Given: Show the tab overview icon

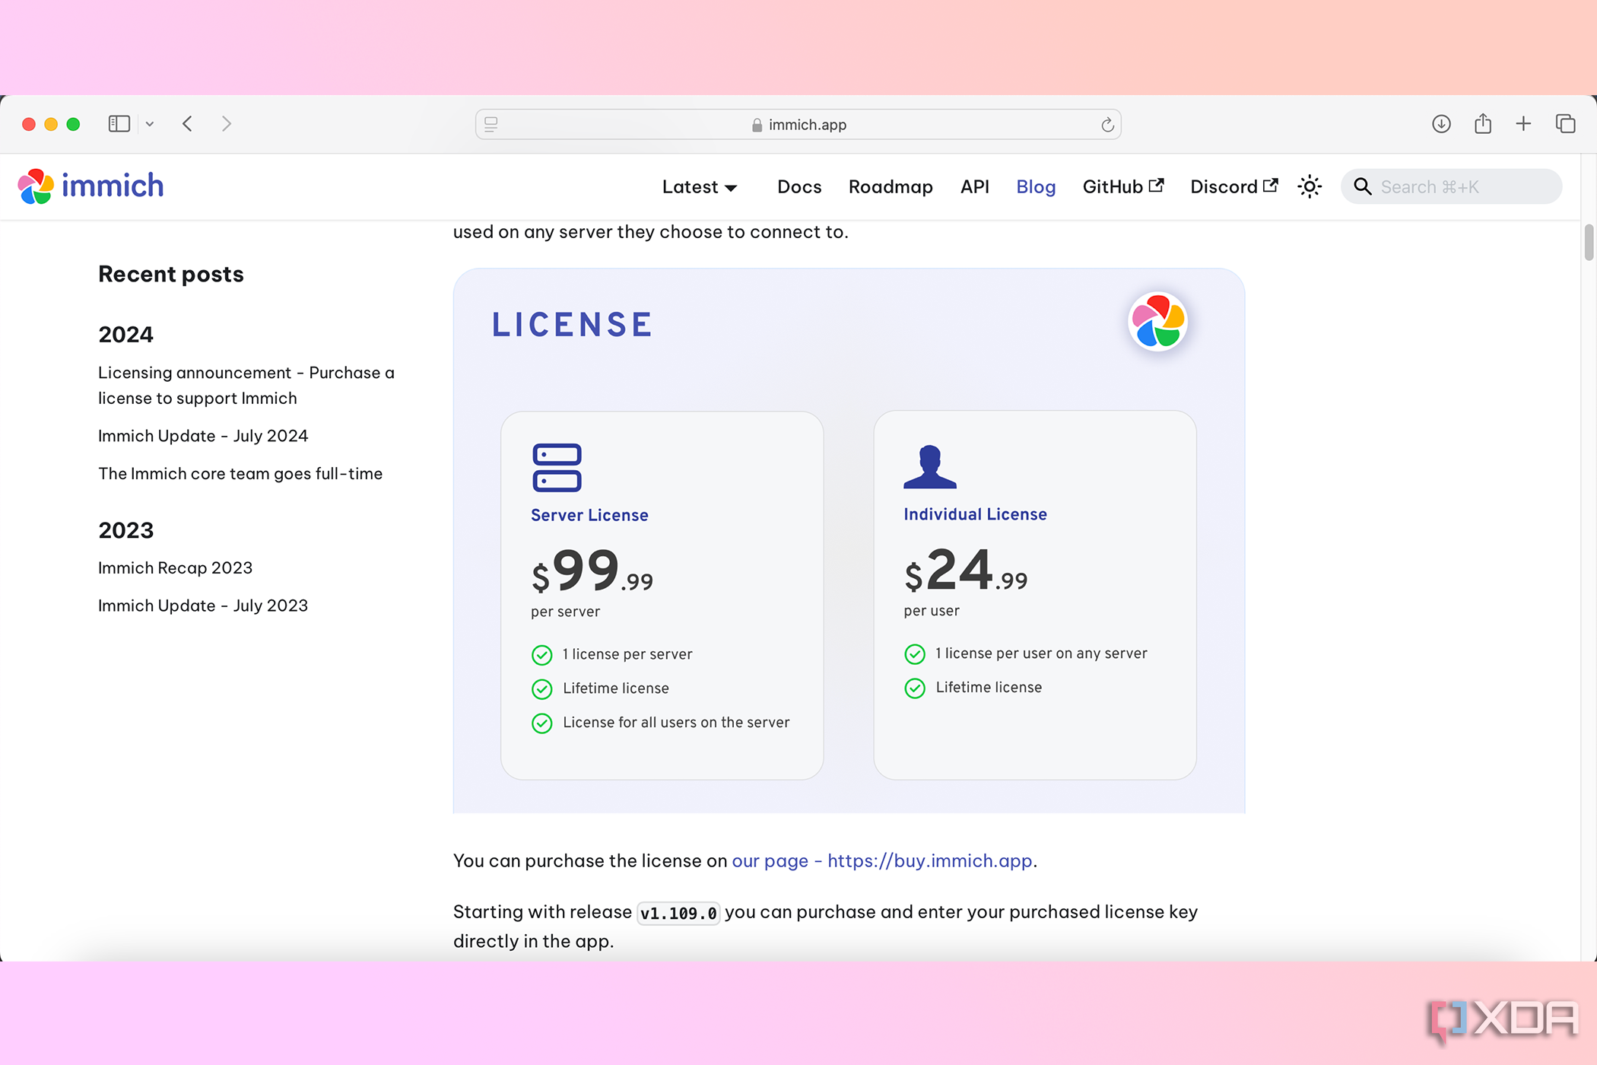Looking at the screenshot, I should pyautogui.click(x=1565, y=123).
